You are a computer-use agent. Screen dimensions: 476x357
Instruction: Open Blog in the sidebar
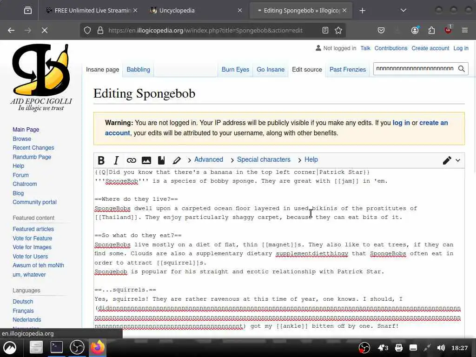[18, 193]
